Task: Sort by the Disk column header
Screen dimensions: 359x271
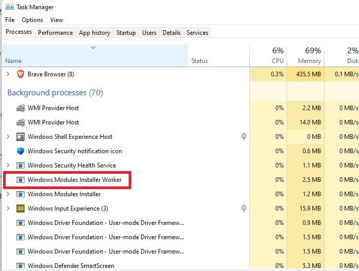Action: pos(342,56)
